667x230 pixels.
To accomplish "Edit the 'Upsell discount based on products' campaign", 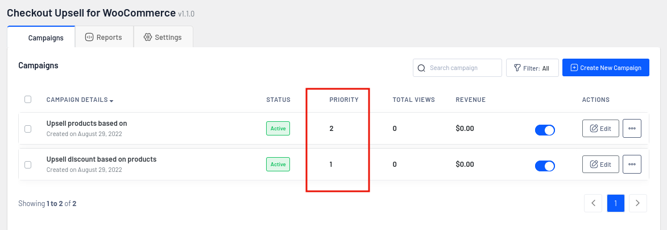I will pos(600,165).
